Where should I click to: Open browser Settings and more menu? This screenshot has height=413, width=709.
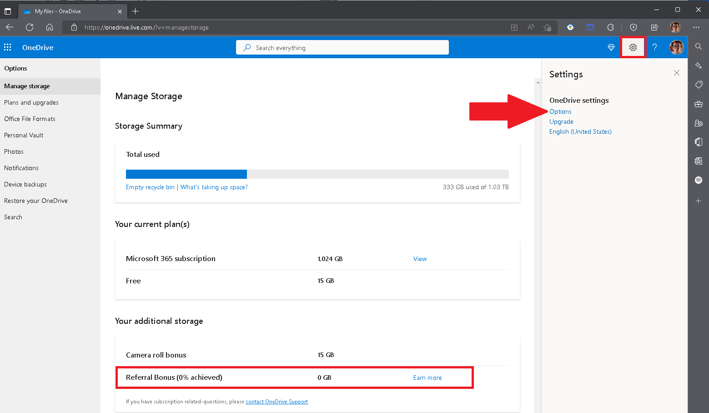[x=696, y=27]
